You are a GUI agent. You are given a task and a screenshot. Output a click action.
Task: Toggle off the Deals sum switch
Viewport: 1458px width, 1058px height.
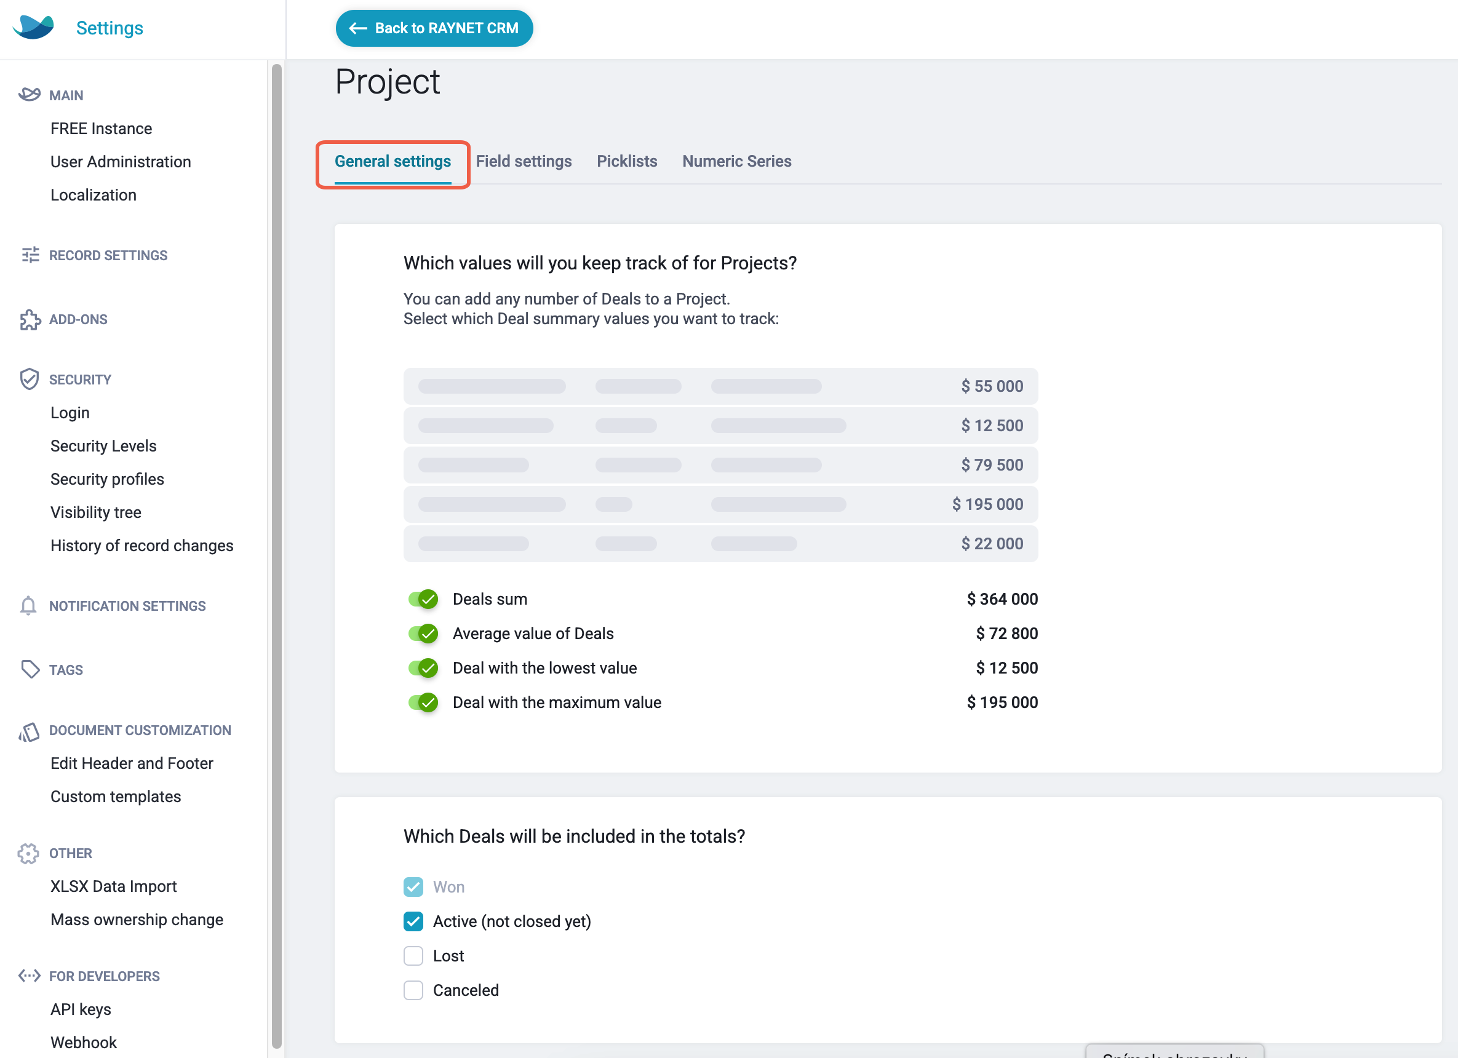coord(423,599)
